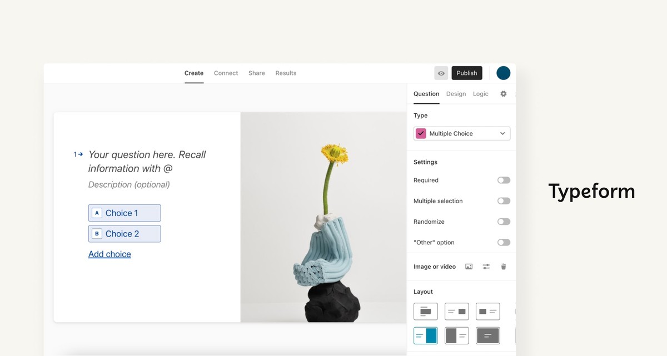Select the stacked image-above-text layout icon
The width and height of the screenshot is (667, 356).
pyautogui.click(x=426, y=312)
